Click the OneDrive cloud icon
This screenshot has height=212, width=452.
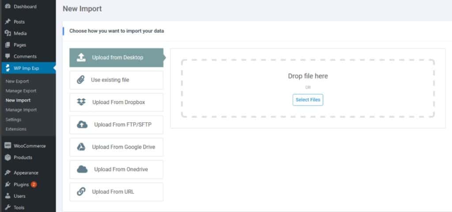click(82, 169)
